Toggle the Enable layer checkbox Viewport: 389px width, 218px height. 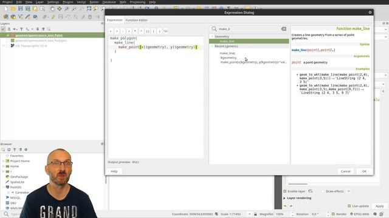tap(285, 191)
